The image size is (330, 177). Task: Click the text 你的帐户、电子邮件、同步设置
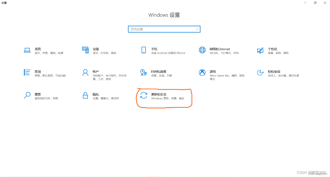(110, 77)
